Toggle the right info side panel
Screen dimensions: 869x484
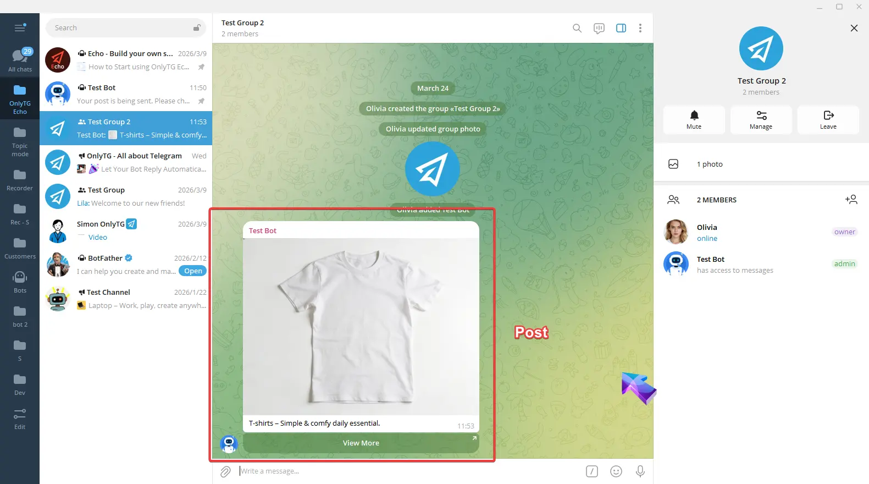coord(621,28)
